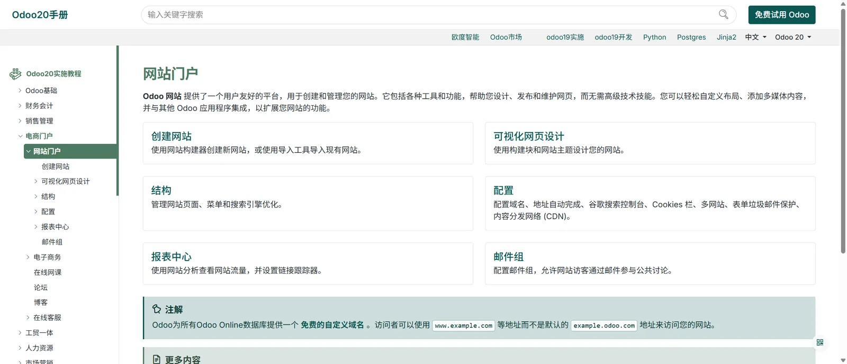Expand the 电子商务 sidebar chevron
This screenshot has height=364, width=847.
click(28, 257)
